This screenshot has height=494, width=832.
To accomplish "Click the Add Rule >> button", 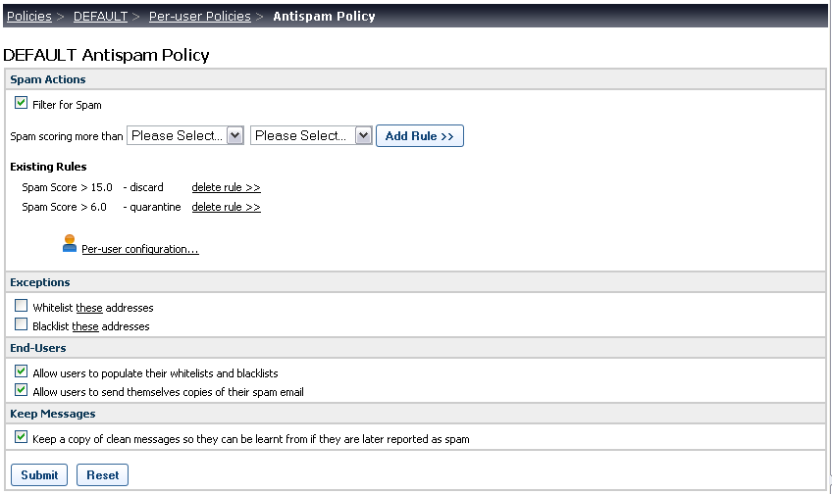I will [x=420, y=135].
